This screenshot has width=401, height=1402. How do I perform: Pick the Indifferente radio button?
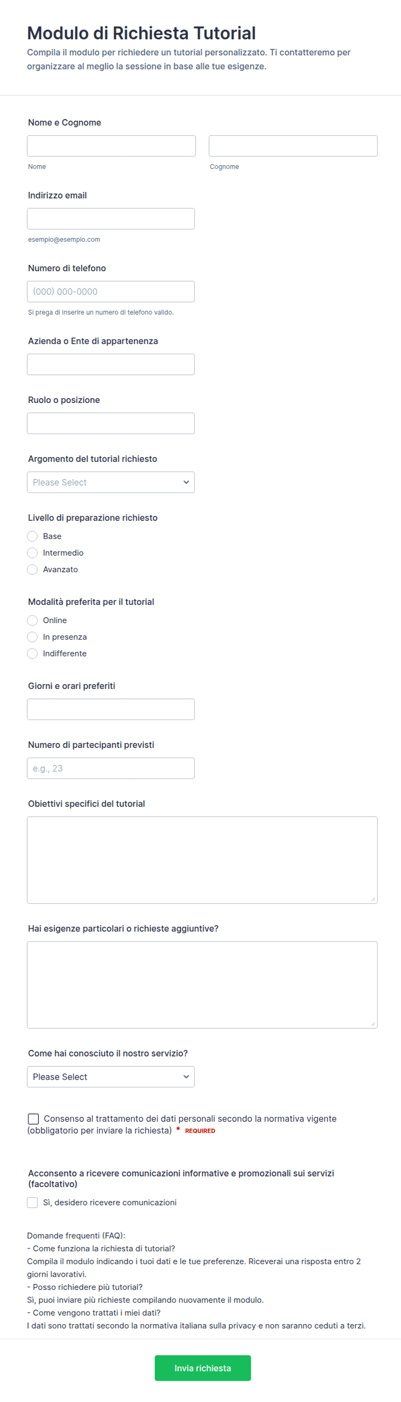click(x=33, y=653)
